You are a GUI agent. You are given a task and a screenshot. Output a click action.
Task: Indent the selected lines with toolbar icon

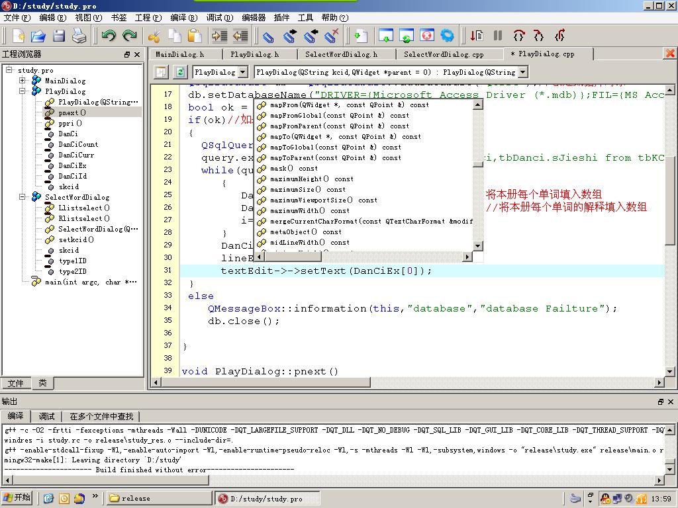[x=220, y=36]
